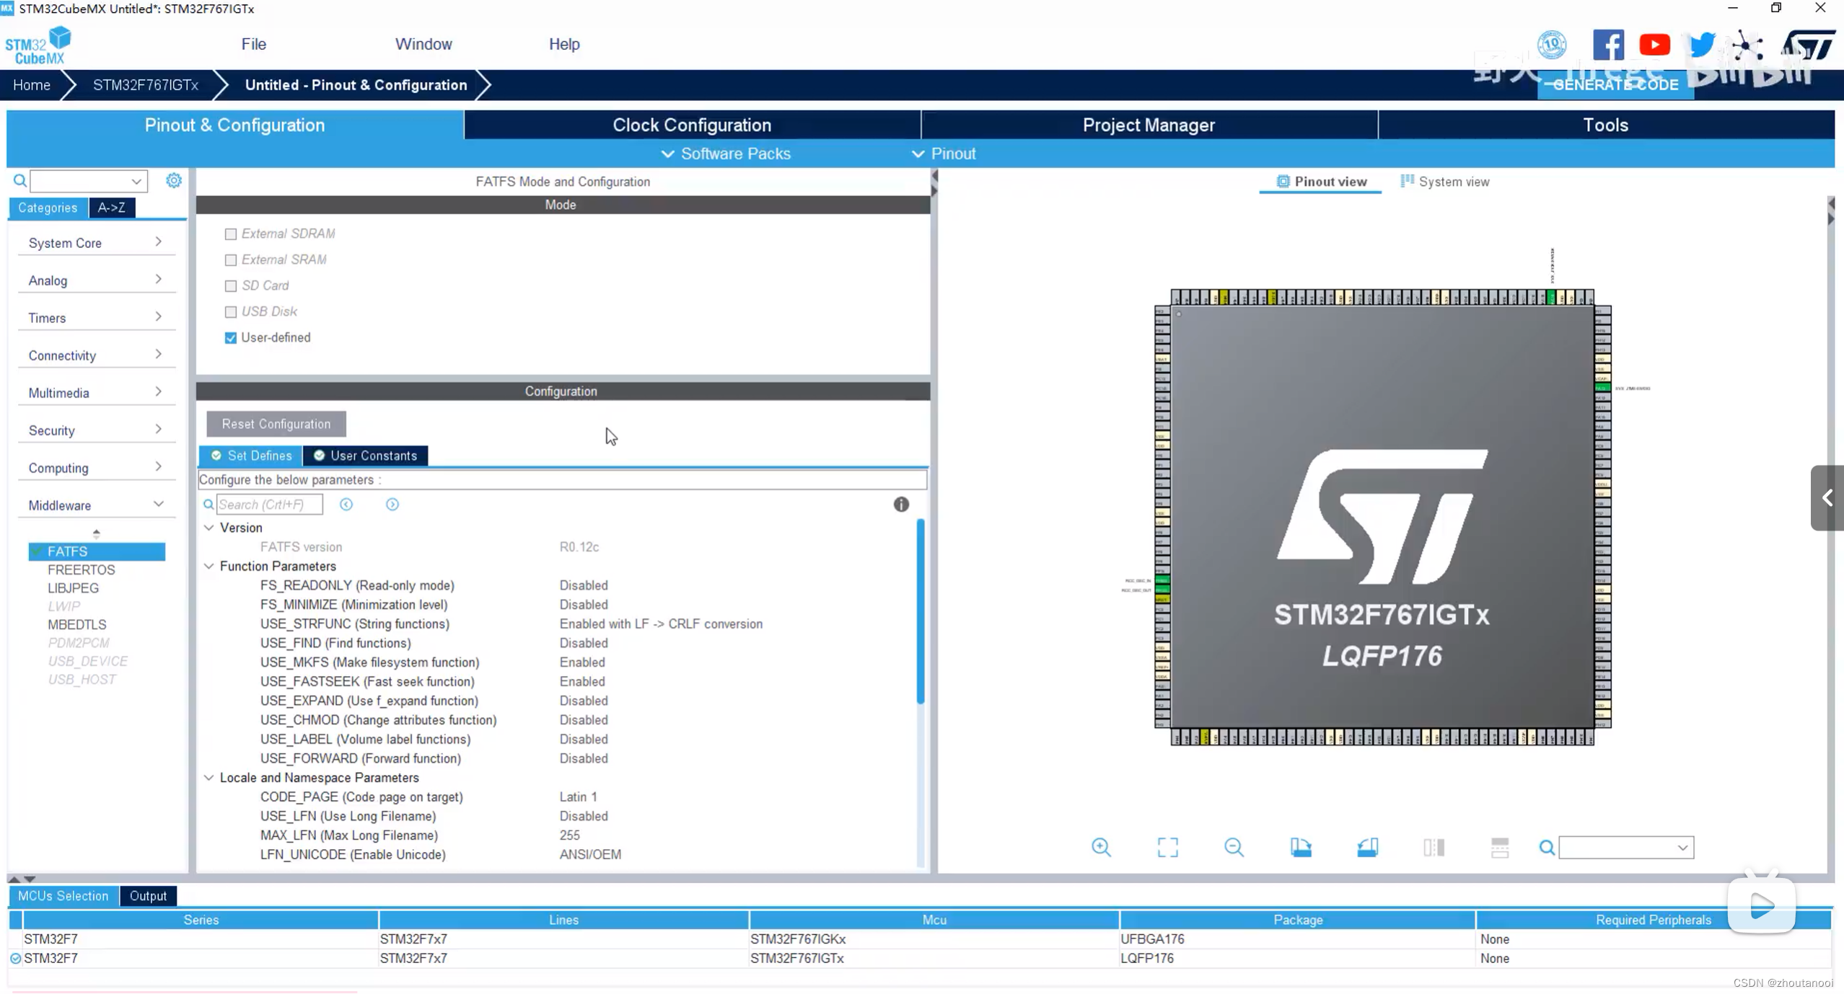Switch to Project Manager tab
This screenshot has height=994, width=1844.
pyautogui.click(x=1149, y=125)
